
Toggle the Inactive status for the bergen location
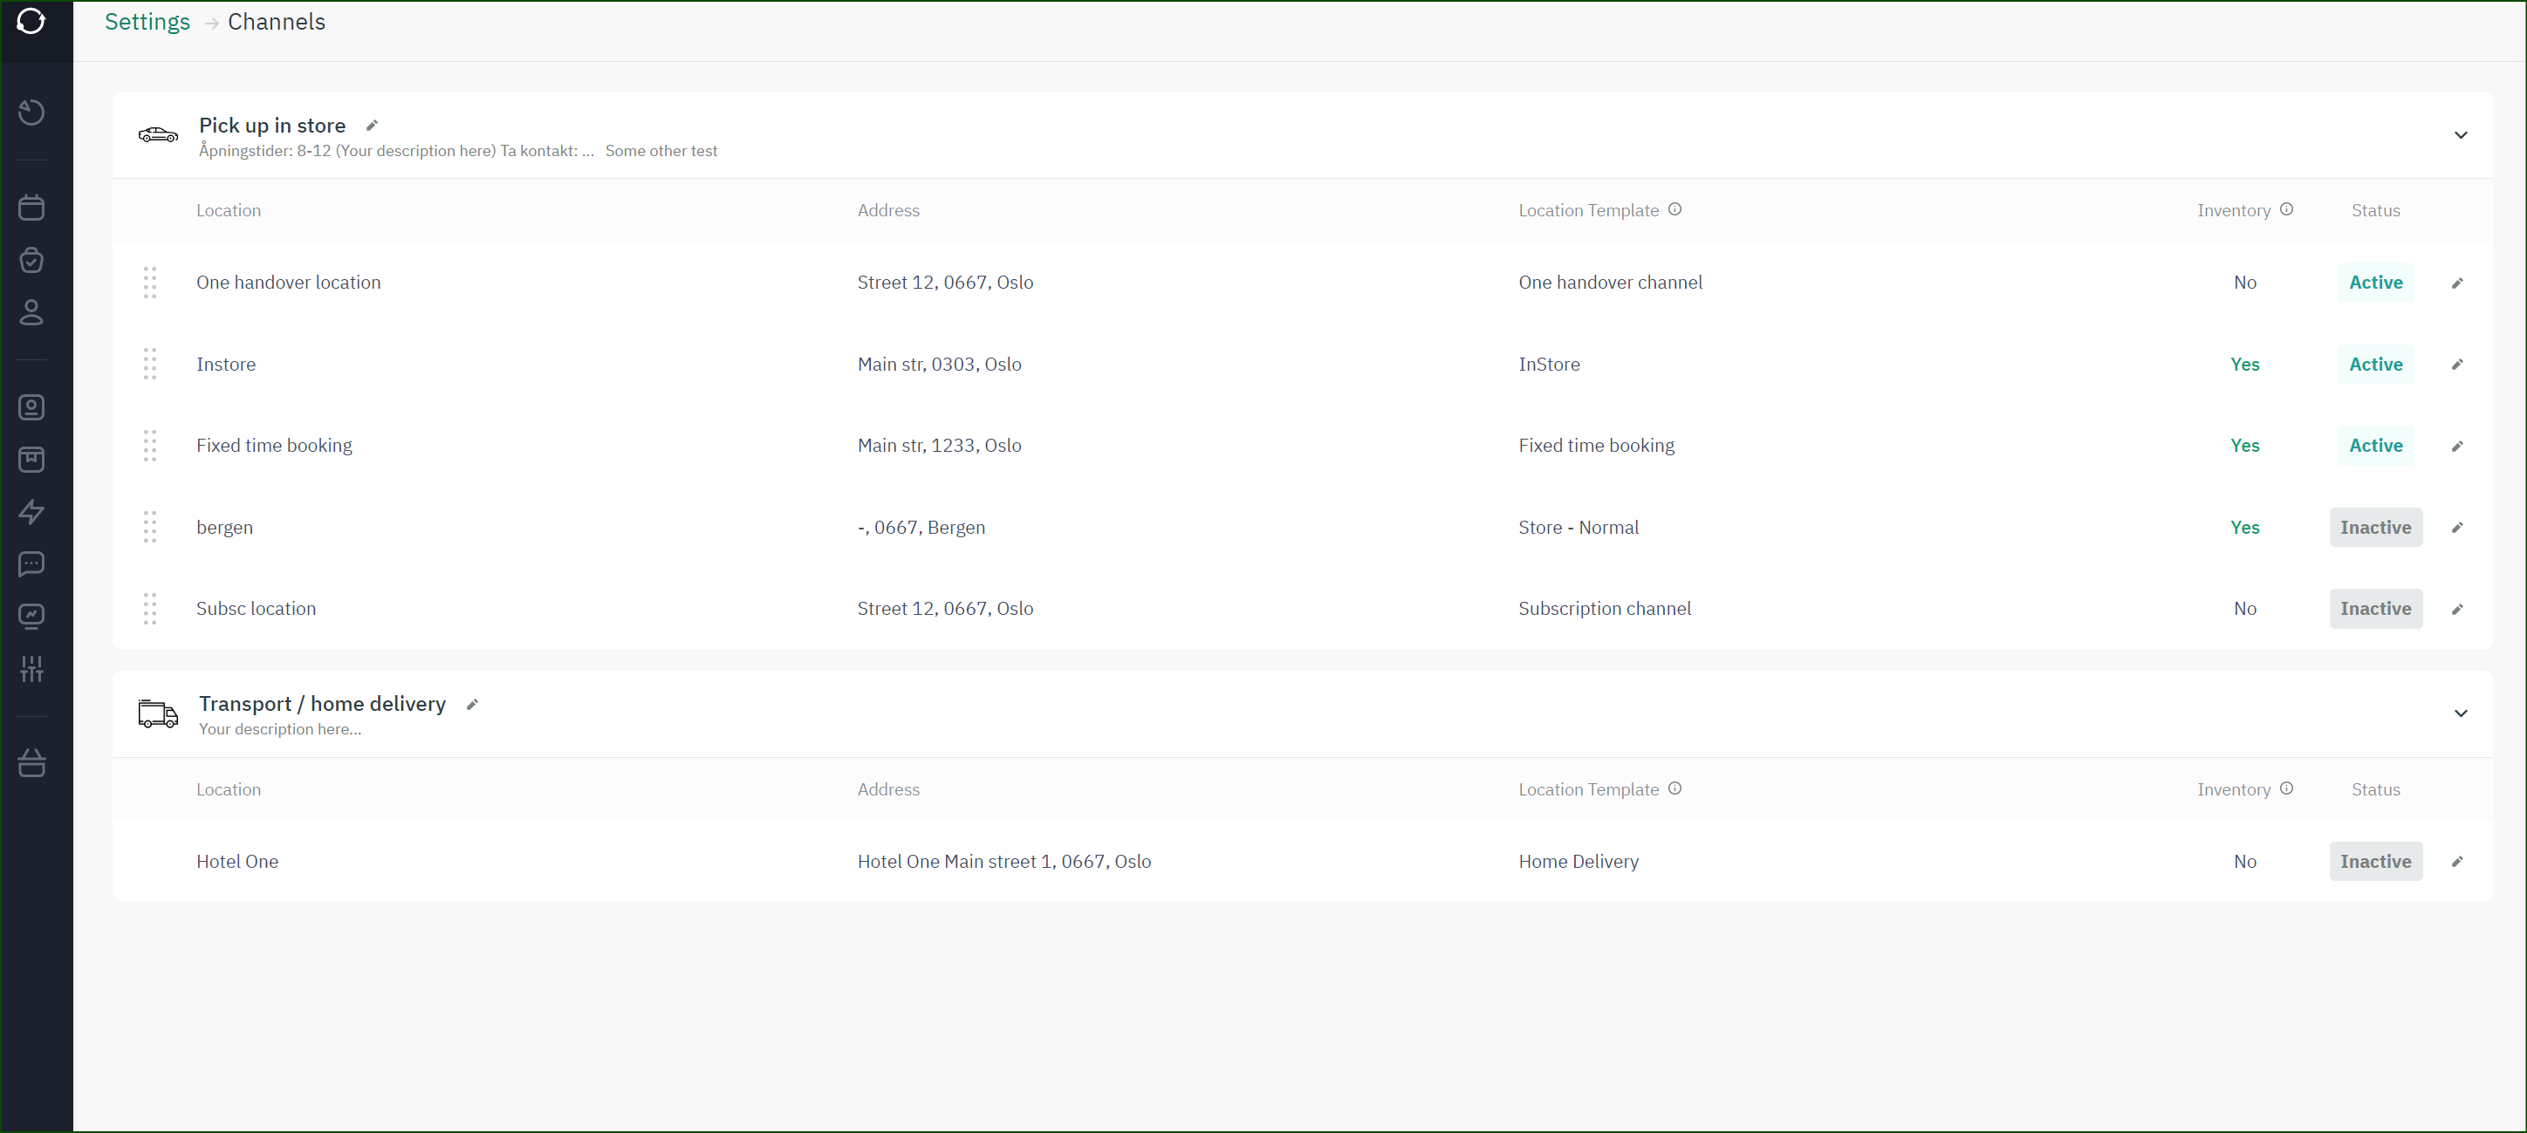point(2375,528)
